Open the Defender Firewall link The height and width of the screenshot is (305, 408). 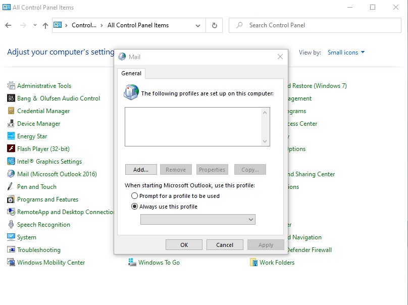point(310,250)
